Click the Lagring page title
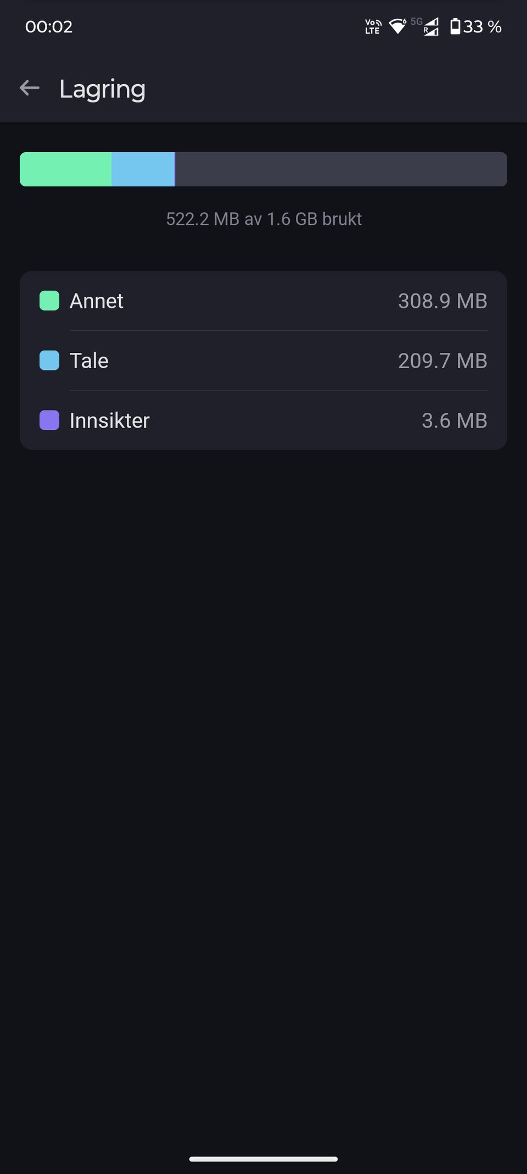The width and height of the screenshot is (527, 1174). point(102,89)
